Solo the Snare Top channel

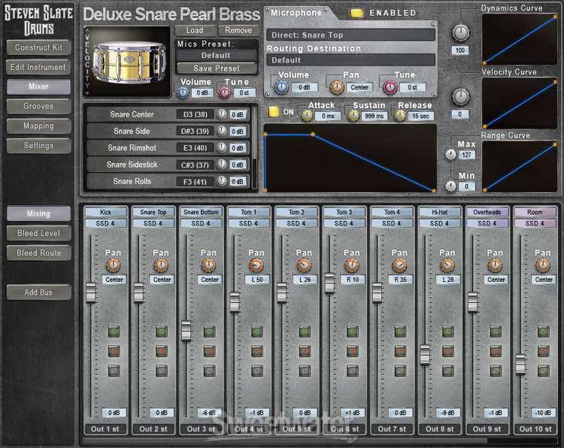pos(162,331)
